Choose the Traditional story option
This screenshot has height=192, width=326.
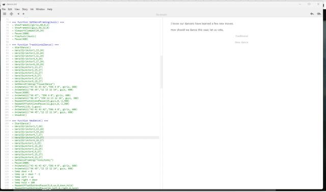(241, 36)
